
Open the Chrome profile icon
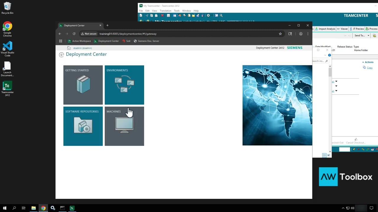click(x=301, y=34)
